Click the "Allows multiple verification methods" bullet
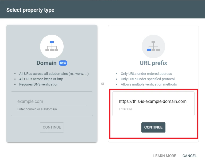This screenshot has height=163, width=205. 149,84
